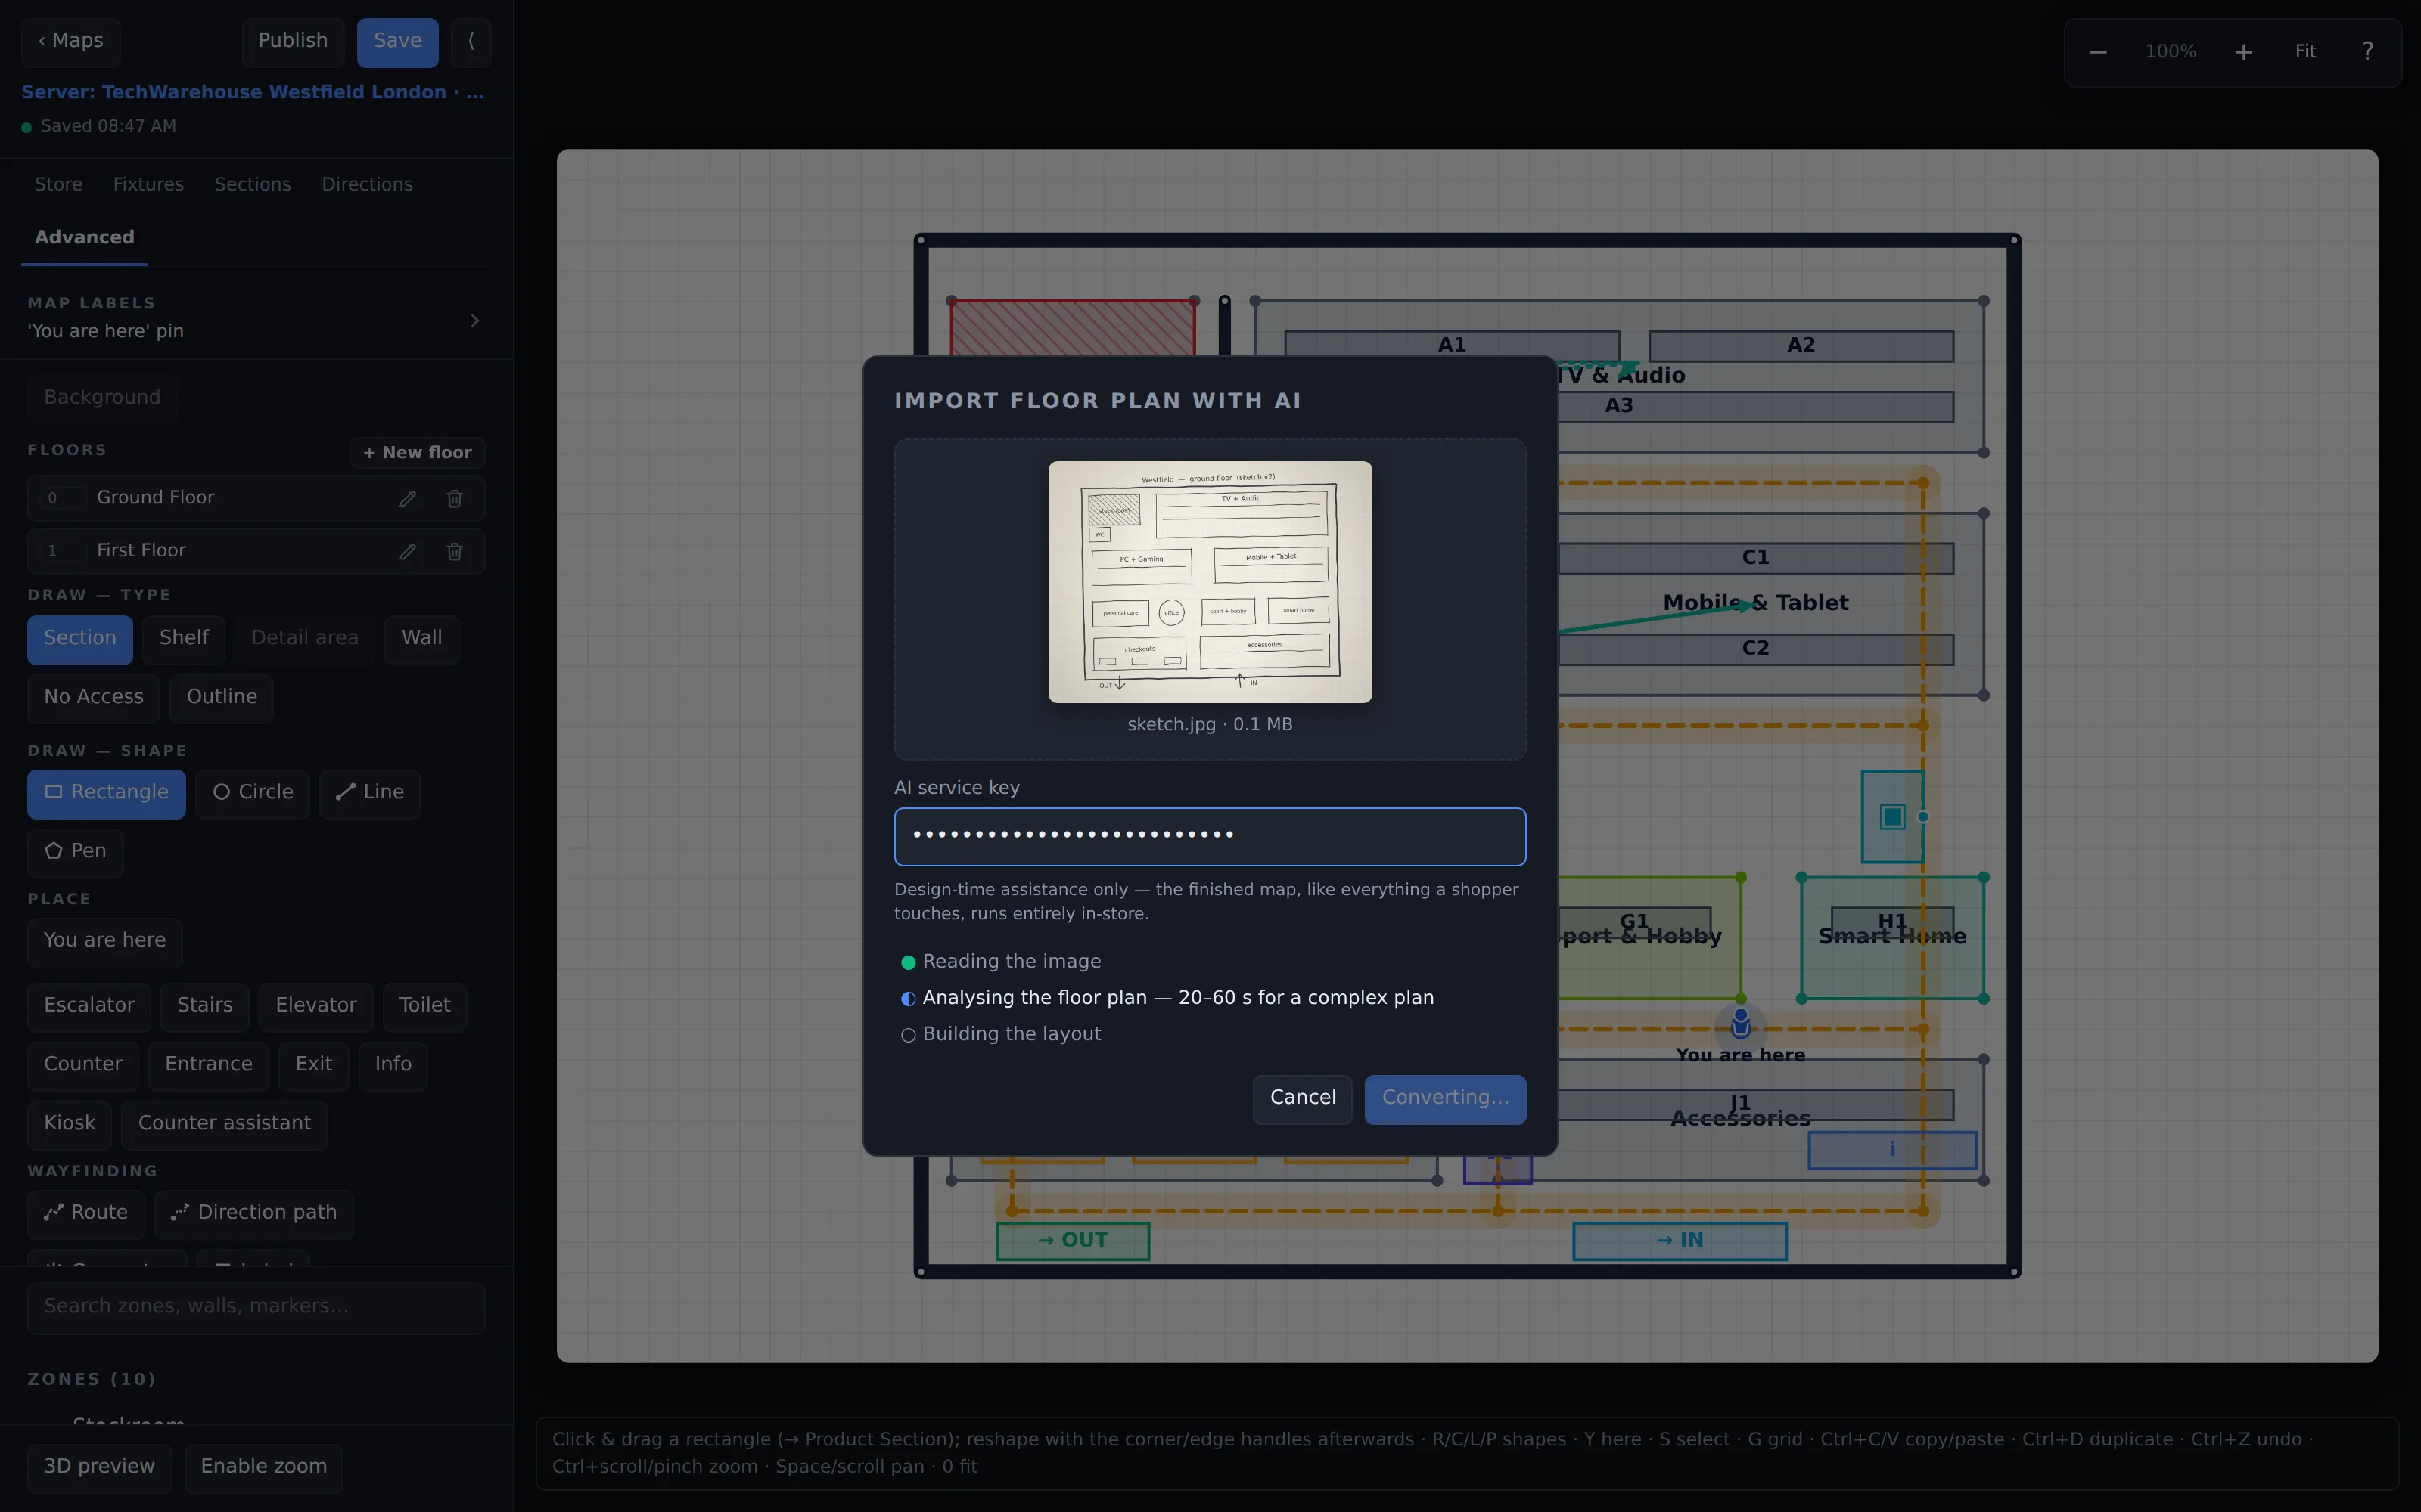
Task: Choose Outline draw type
Action: coord(222,698)
